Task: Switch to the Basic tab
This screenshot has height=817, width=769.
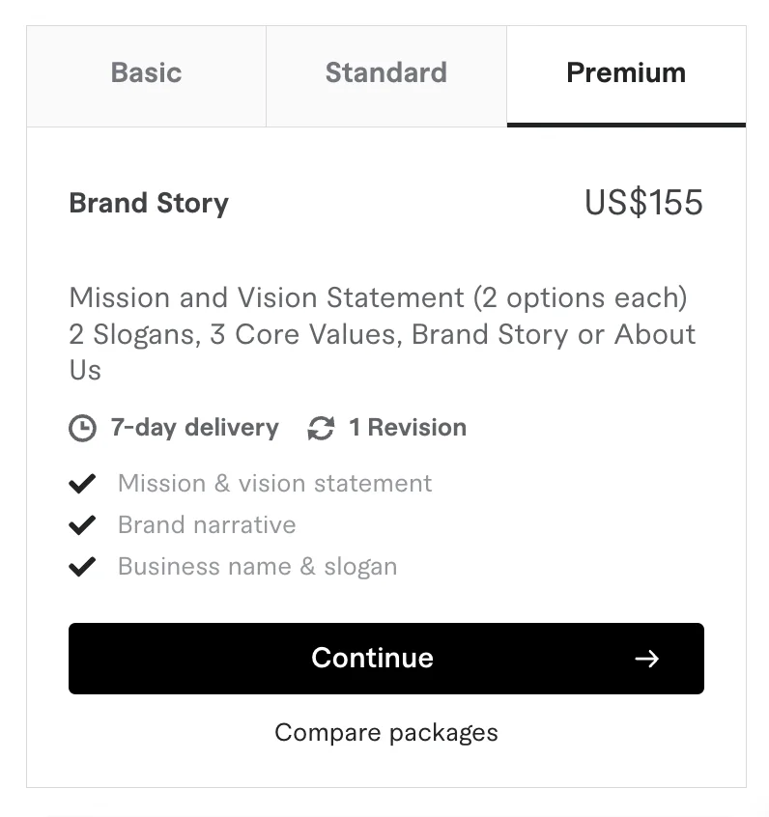Action: [x=146, y=73]
